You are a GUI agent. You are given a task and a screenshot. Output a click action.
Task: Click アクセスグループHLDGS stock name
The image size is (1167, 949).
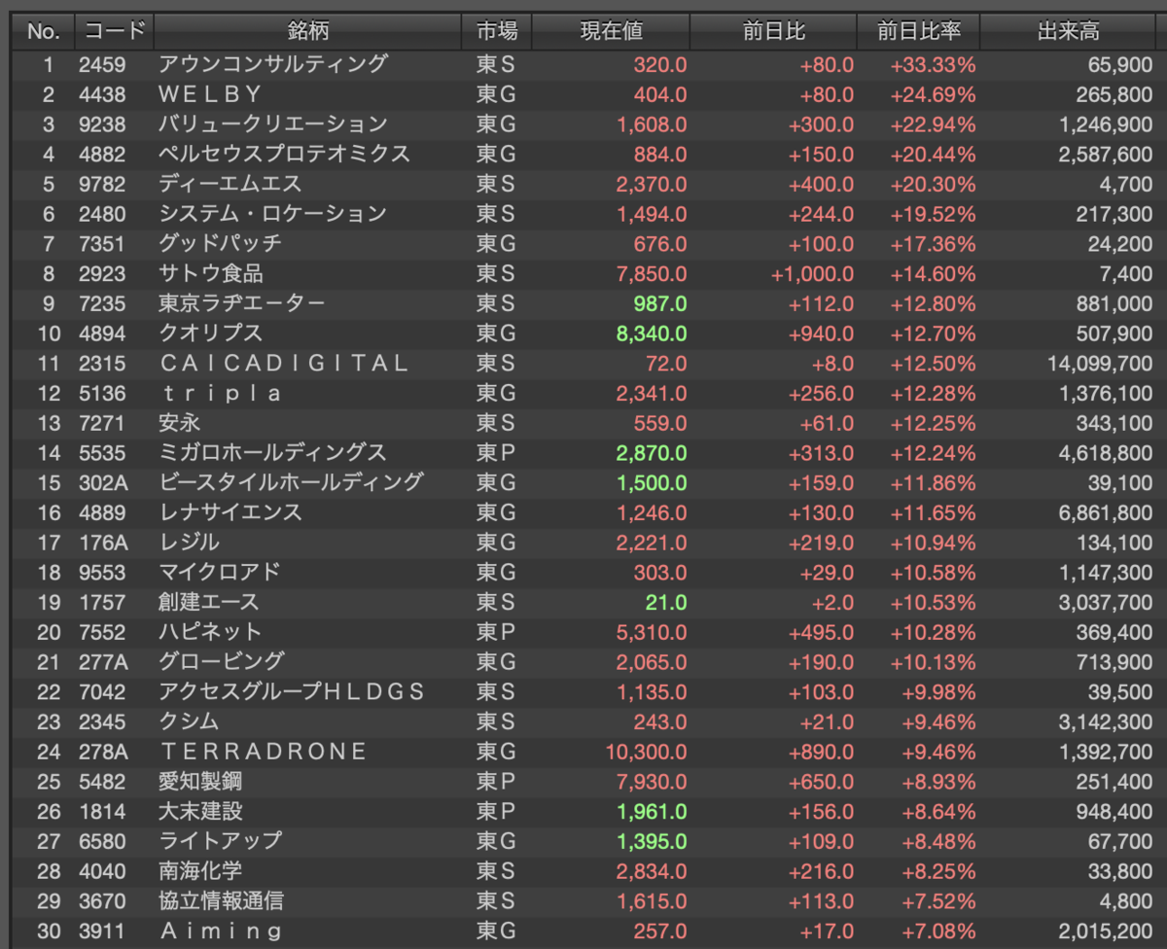coord(292,691)
